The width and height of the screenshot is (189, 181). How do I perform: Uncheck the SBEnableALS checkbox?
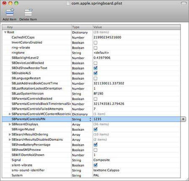[95, 73]
